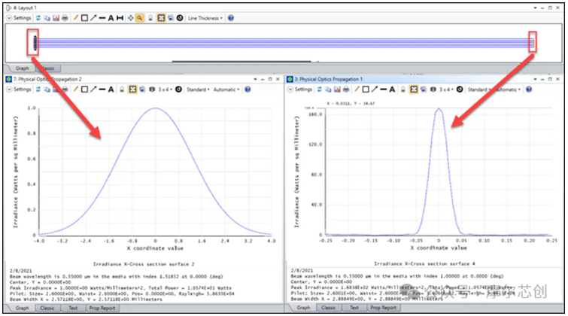The width and height of the screenshot is (568, 316).
Task: Select text A tool in Physical Optics Propagation 2
Action: (111, 89)
